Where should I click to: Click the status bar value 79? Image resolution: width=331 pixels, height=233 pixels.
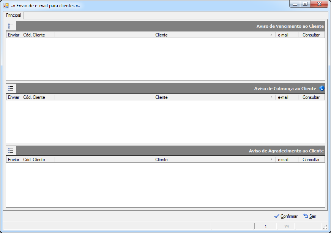click(287, 227)
